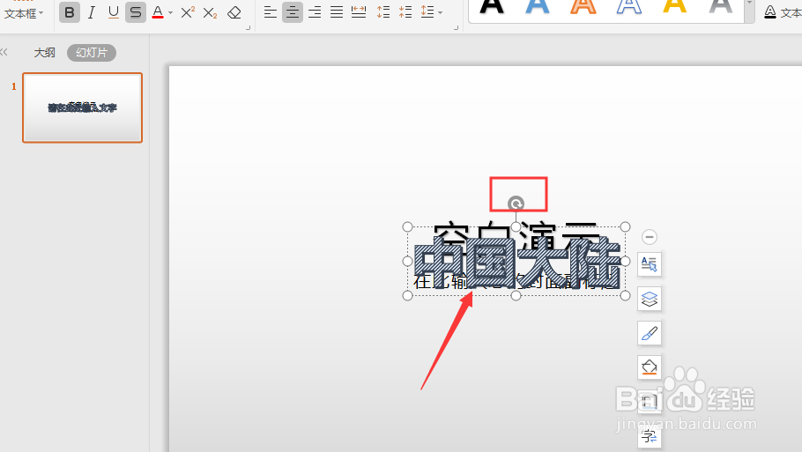The width and height of the screenshot is (802, 452).
Task: Toggle center text alignment
Action: [293, 12]
